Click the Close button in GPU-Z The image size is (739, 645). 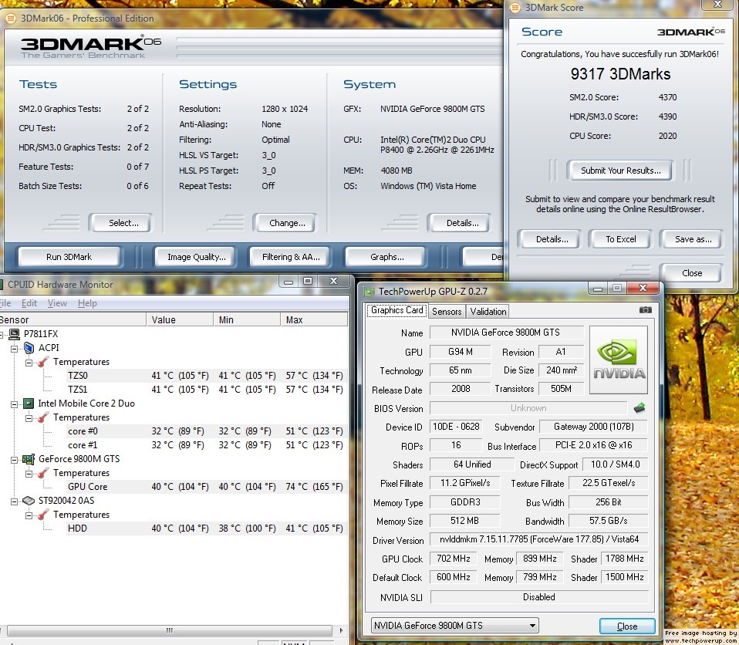627,626
